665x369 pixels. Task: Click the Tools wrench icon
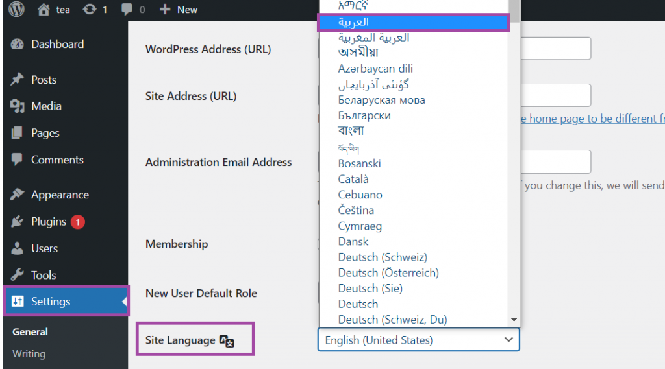[x=18, y=275]
